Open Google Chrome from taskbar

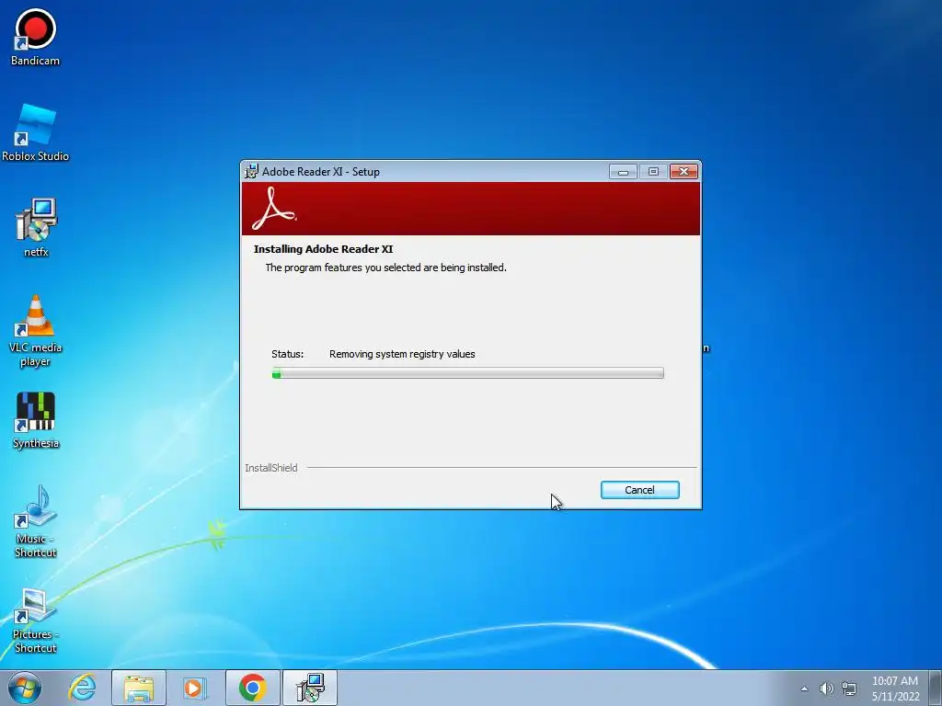click(252, 688)
